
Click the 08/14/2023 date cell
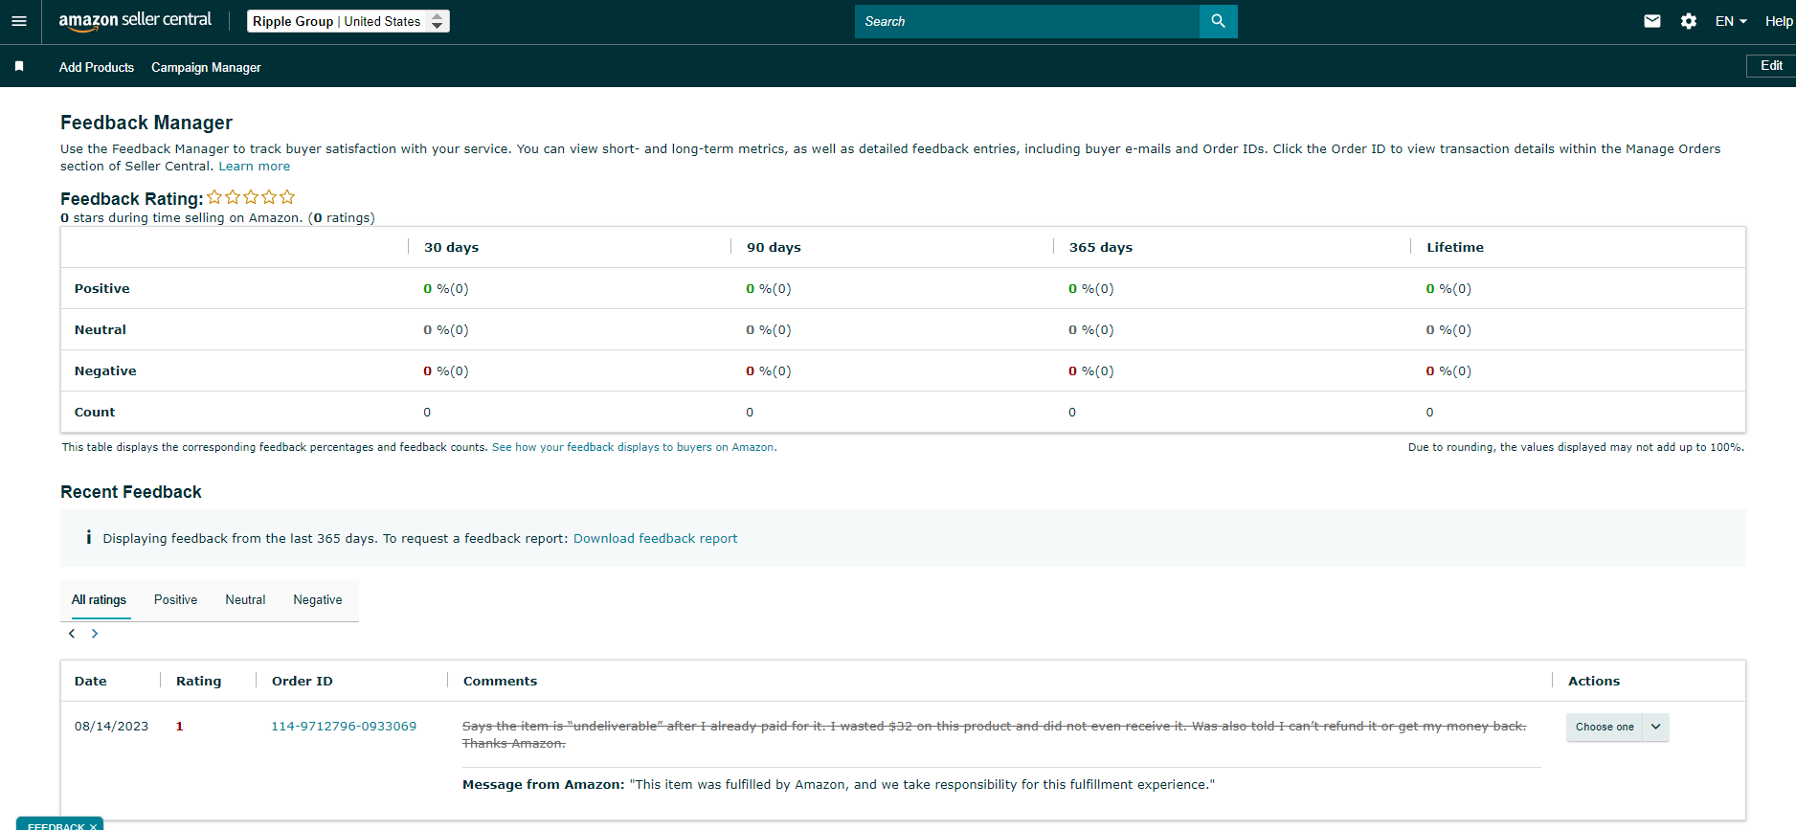pos(111,727)
